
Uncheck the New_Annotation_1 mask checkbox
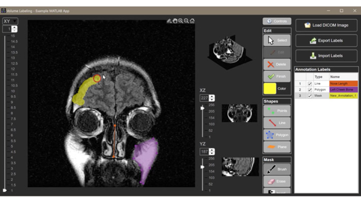[x=310, y=96]
